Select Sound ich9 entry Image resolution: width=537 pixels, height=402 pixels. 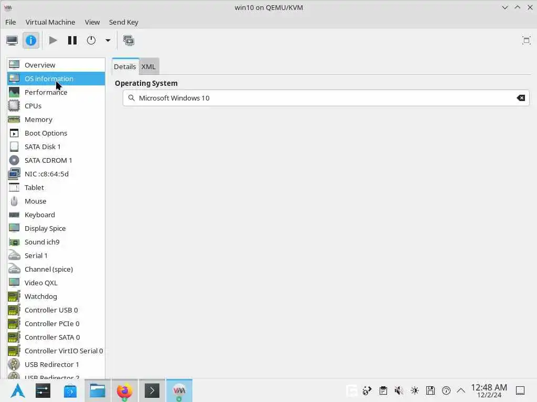tap(56, 242)
